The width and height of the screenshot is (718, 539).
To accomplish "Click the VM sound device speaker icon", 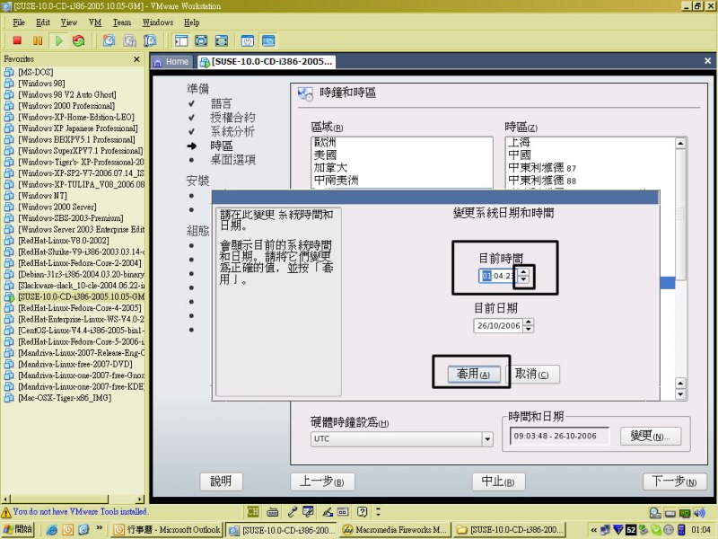I will pos(699,513).
